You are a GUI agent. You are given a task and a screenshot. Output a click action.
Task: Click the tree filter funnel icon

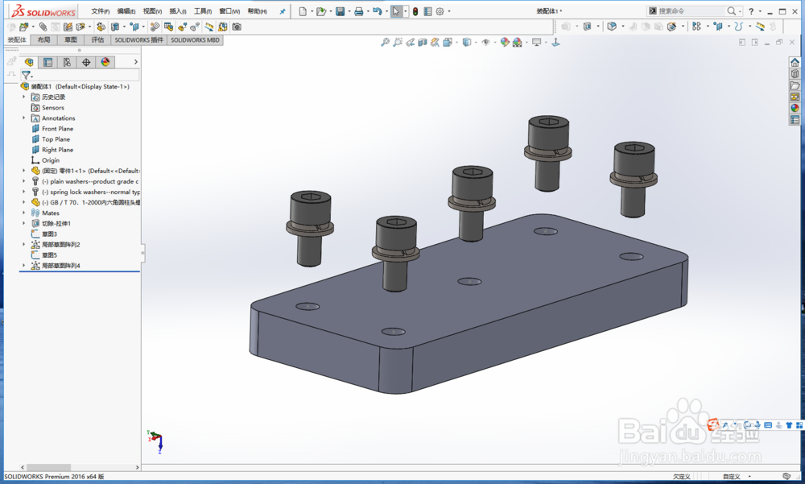point(27,75)
